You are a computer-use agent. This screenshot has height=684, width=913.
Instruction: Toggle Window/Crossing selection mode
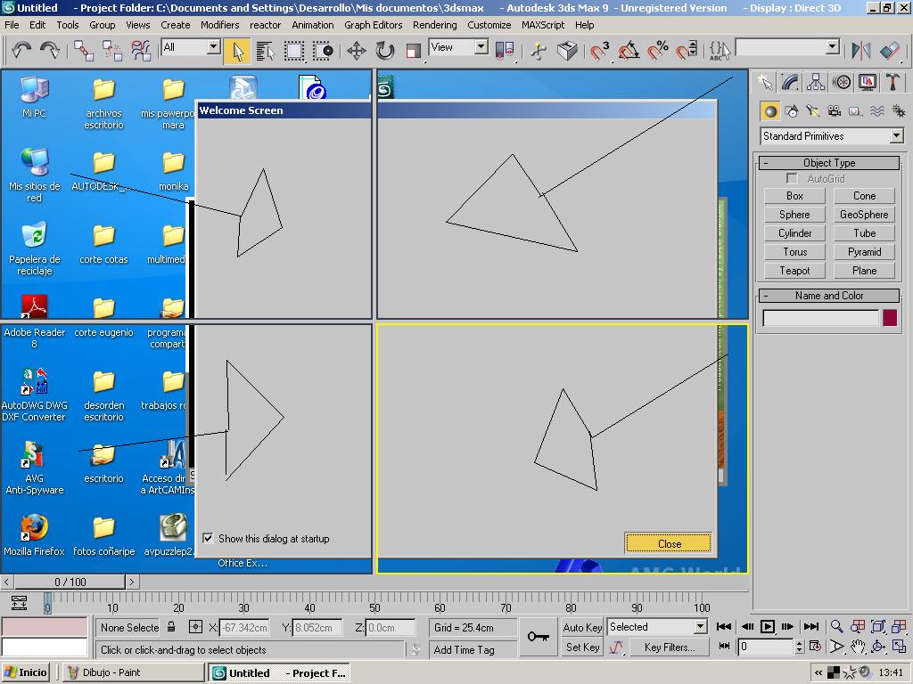point(323,51)
